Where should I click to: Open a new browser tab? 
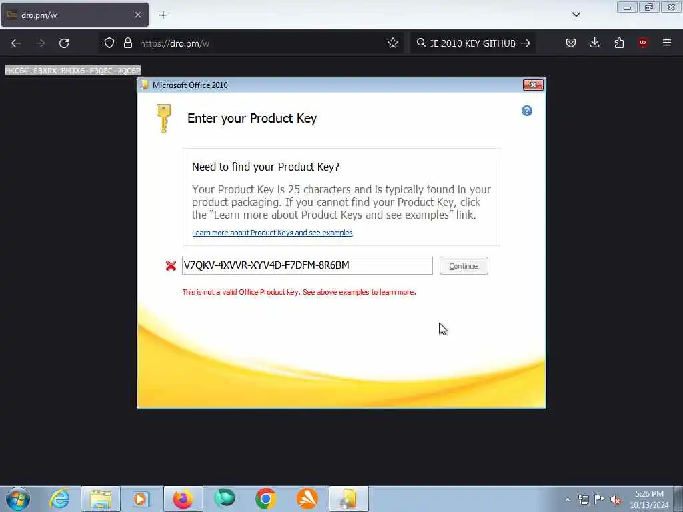163,15
